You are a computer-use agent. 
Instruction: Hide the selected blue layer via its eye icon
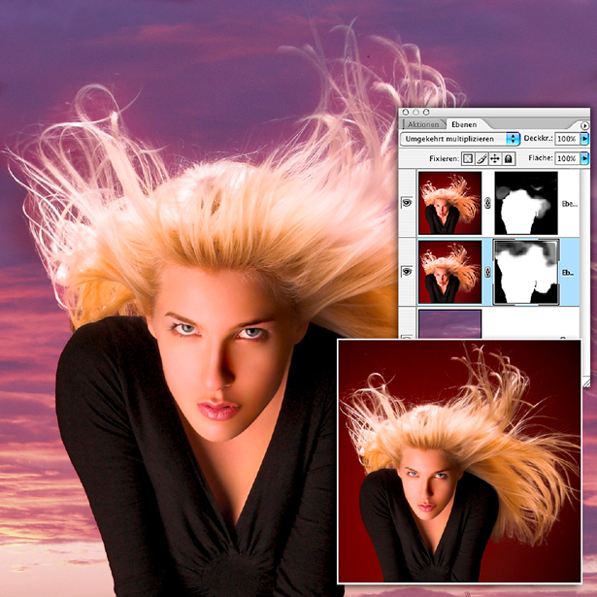[407, 272]
